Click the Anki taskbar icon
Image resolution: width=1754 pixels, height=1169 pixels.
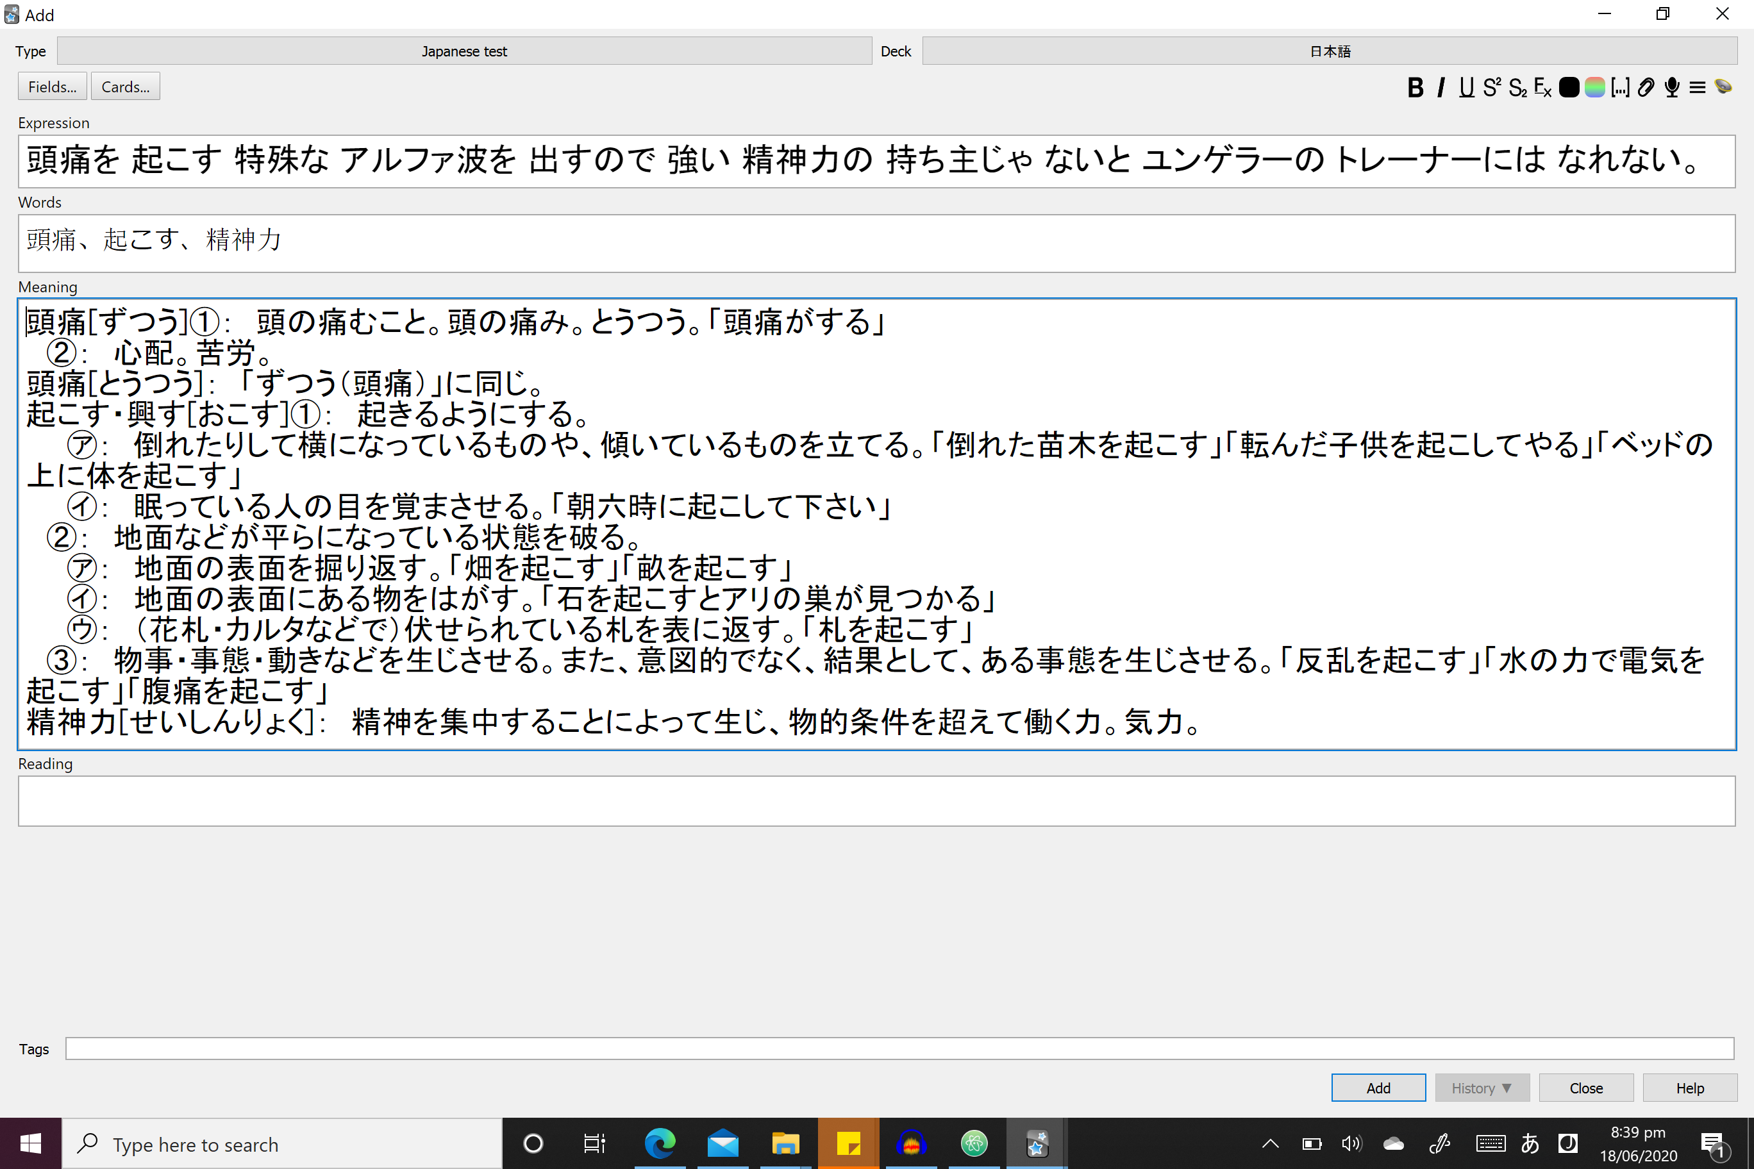coord(1036,1141)
